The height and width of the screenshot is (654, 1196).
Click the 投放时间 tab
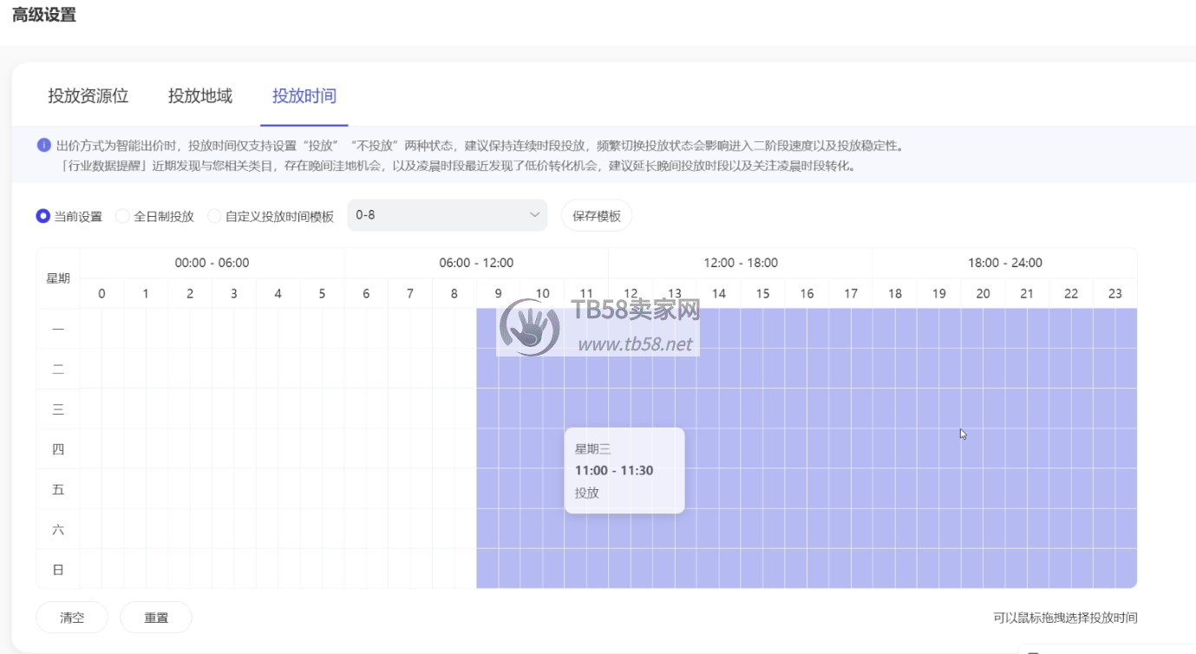(304, 96)
